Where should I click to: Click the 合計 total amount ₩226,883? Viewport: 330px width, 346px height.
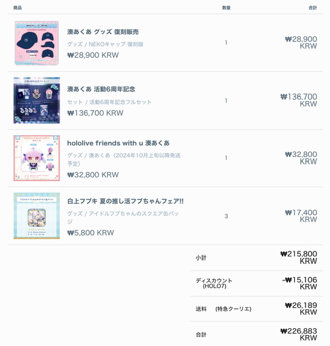click(x=299, y=334)
